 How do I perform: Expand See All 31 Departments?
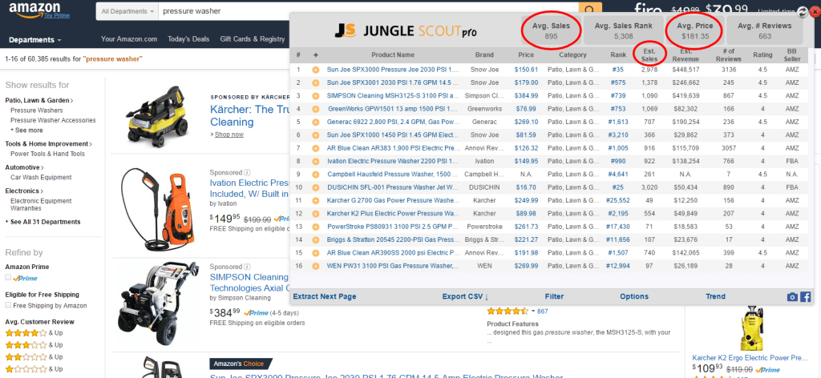pyautogui.click(x=42, y=222)
